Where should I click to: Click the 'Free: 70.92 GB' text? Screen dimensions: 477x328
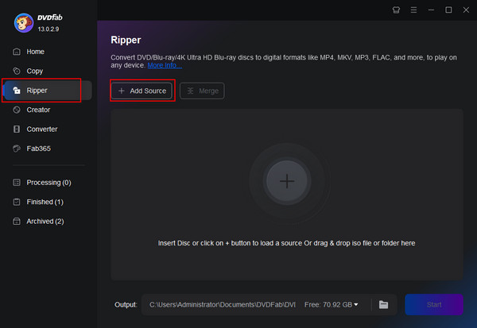pos(328,305)
